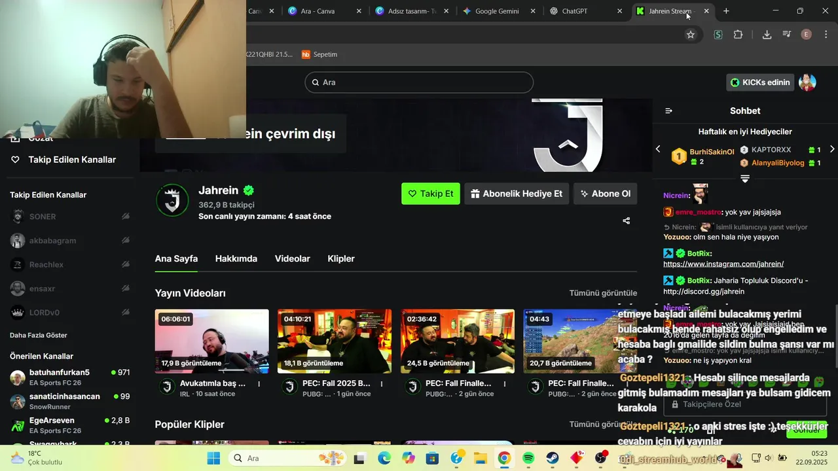Open followed channel LORDv0
The width and height of the screenshot is (838, 471).
(70, 313)
